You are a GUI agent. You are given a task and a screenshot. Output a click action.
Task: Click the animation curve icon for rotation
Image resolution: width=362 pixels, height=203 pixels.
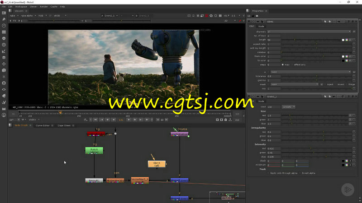(354, 52)
